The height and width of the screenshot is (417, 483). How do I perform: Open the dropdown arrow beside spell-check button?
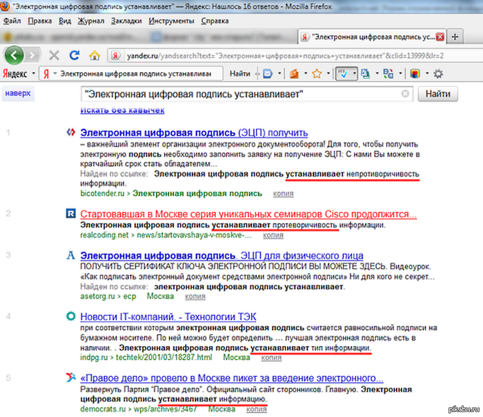click(354, 74)
